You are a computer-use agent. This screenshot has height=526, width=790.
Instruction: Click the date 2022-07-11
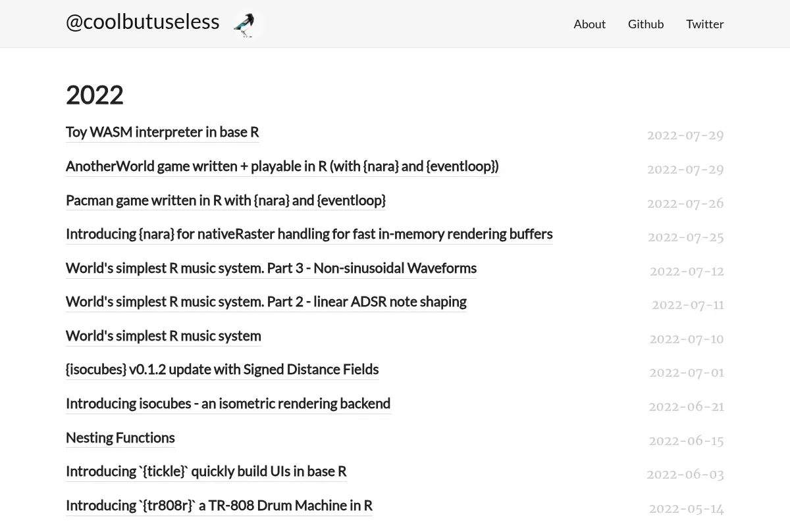click(688, 305)
